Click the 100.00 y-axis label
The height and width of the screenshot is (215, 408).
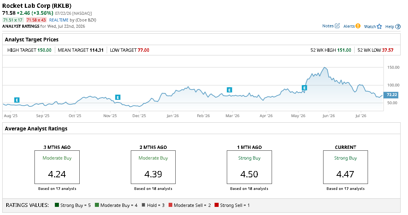tap(393, 85)
